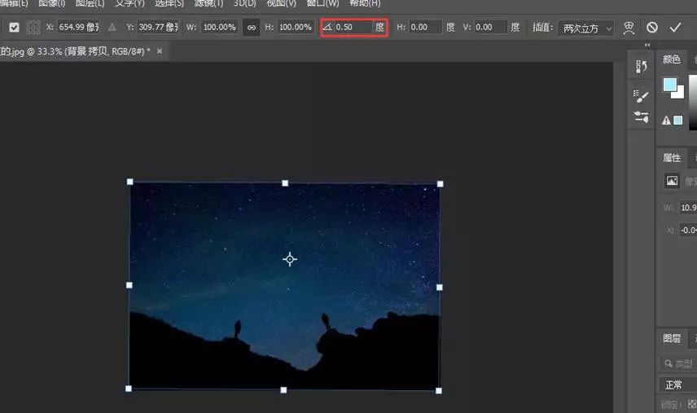Viewport: 697px width, 413px height.
Task: Commit the transform with checkmark
Action: [675, 28]
